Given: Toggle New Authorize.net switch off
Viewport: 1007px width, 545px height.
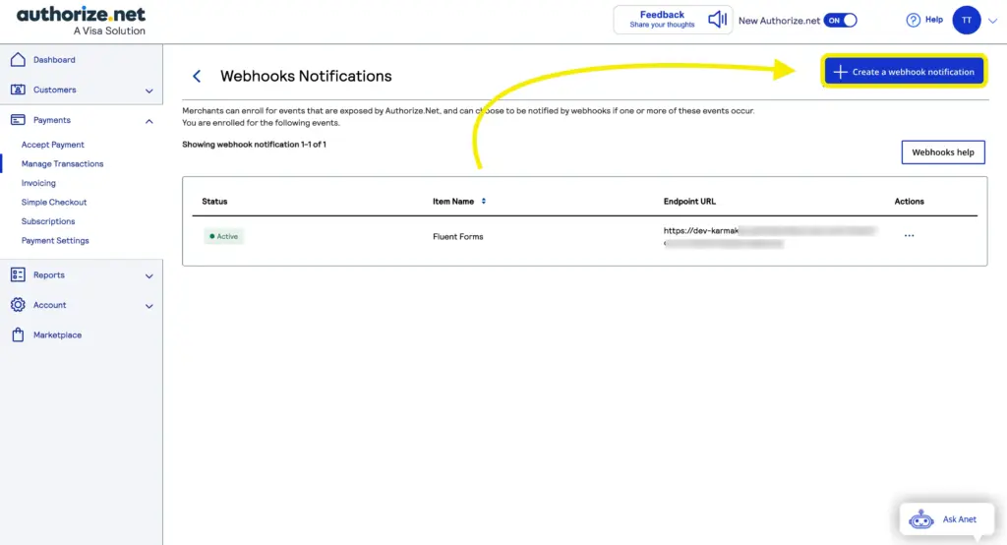Looking at the screenshot, I should click(x=841, y=20).
